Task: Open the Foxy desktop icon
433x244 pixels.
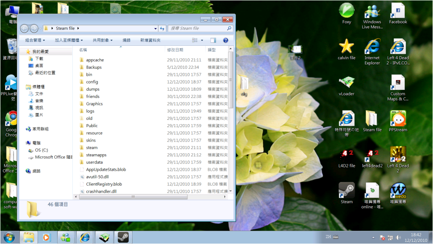Action: click(x=347, y=11)
